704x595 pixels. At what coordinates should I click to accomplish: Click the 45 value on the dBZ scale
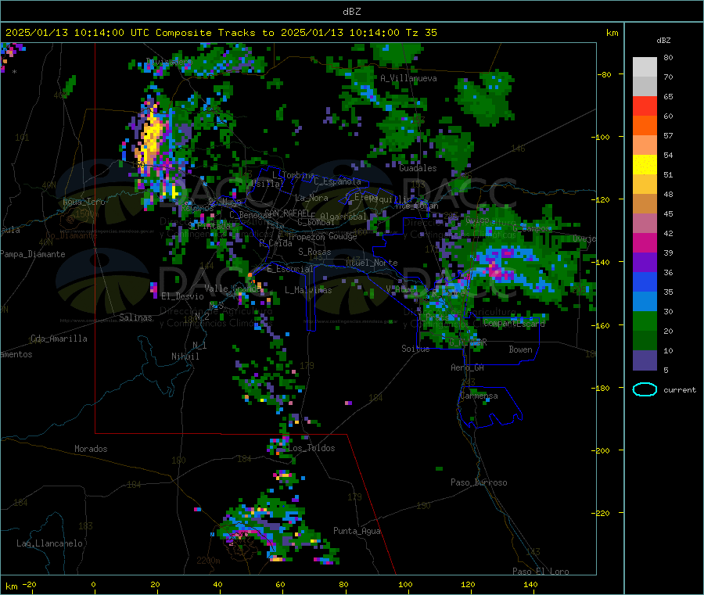[x=668, y=214]
